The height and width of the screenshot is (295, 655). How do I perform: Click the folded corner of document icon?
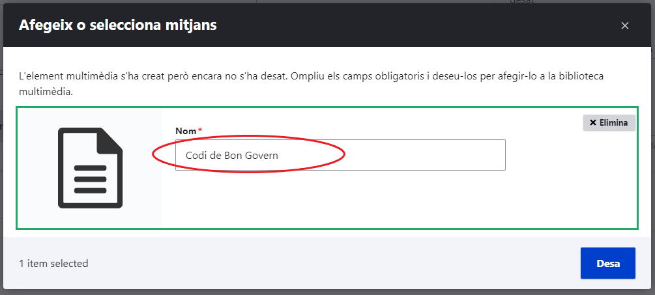pos(109,140)
